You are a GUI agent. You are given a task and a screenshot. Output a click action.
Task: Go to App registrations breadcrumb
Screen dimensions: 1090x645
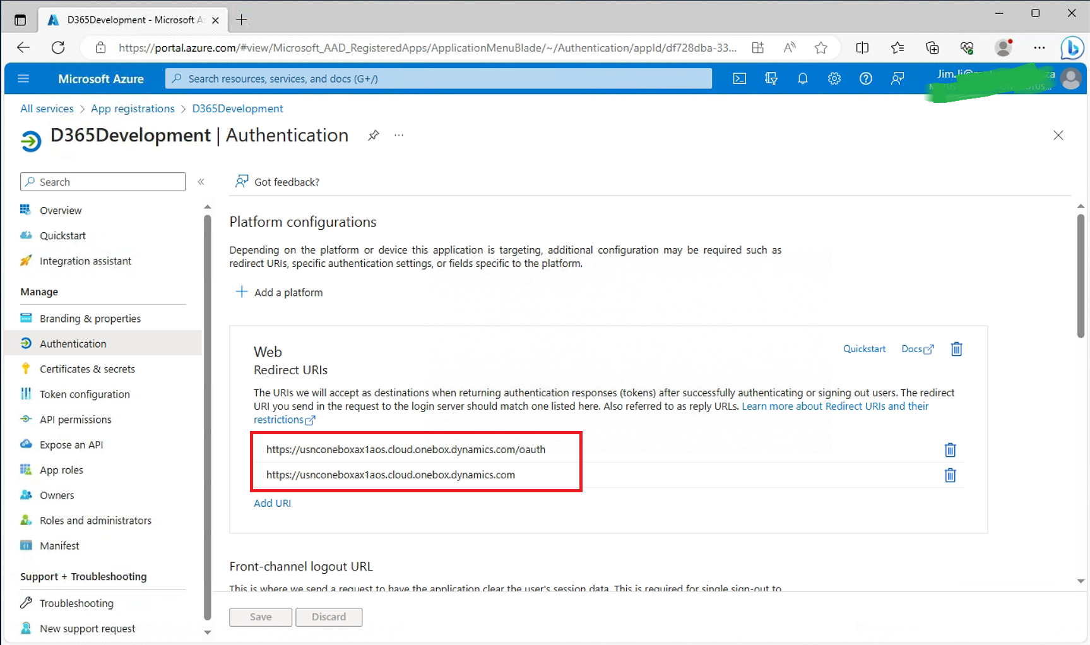(133, 109)
